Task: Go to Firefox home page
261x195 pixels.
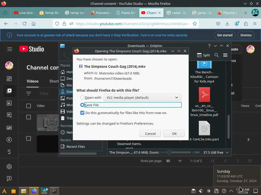Action: 33,24
